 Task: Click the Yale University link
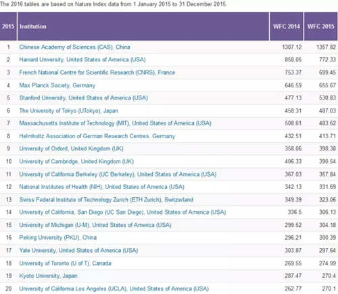78,251
